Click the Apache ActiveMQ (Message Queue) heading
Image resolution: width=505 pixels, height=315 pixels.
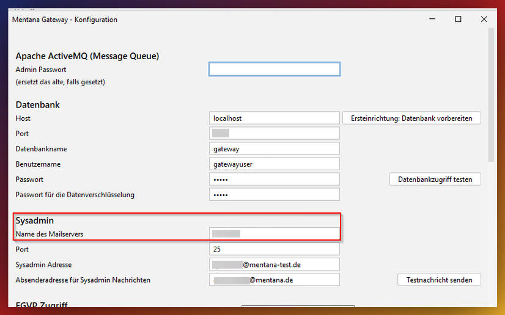(87, 56)
